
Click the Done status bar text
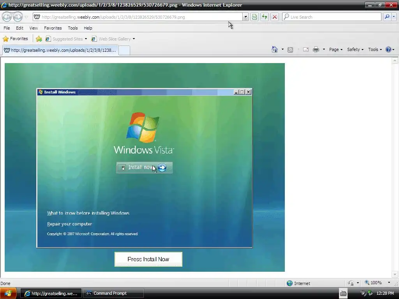pyautogui.click(x=5, y=283)
